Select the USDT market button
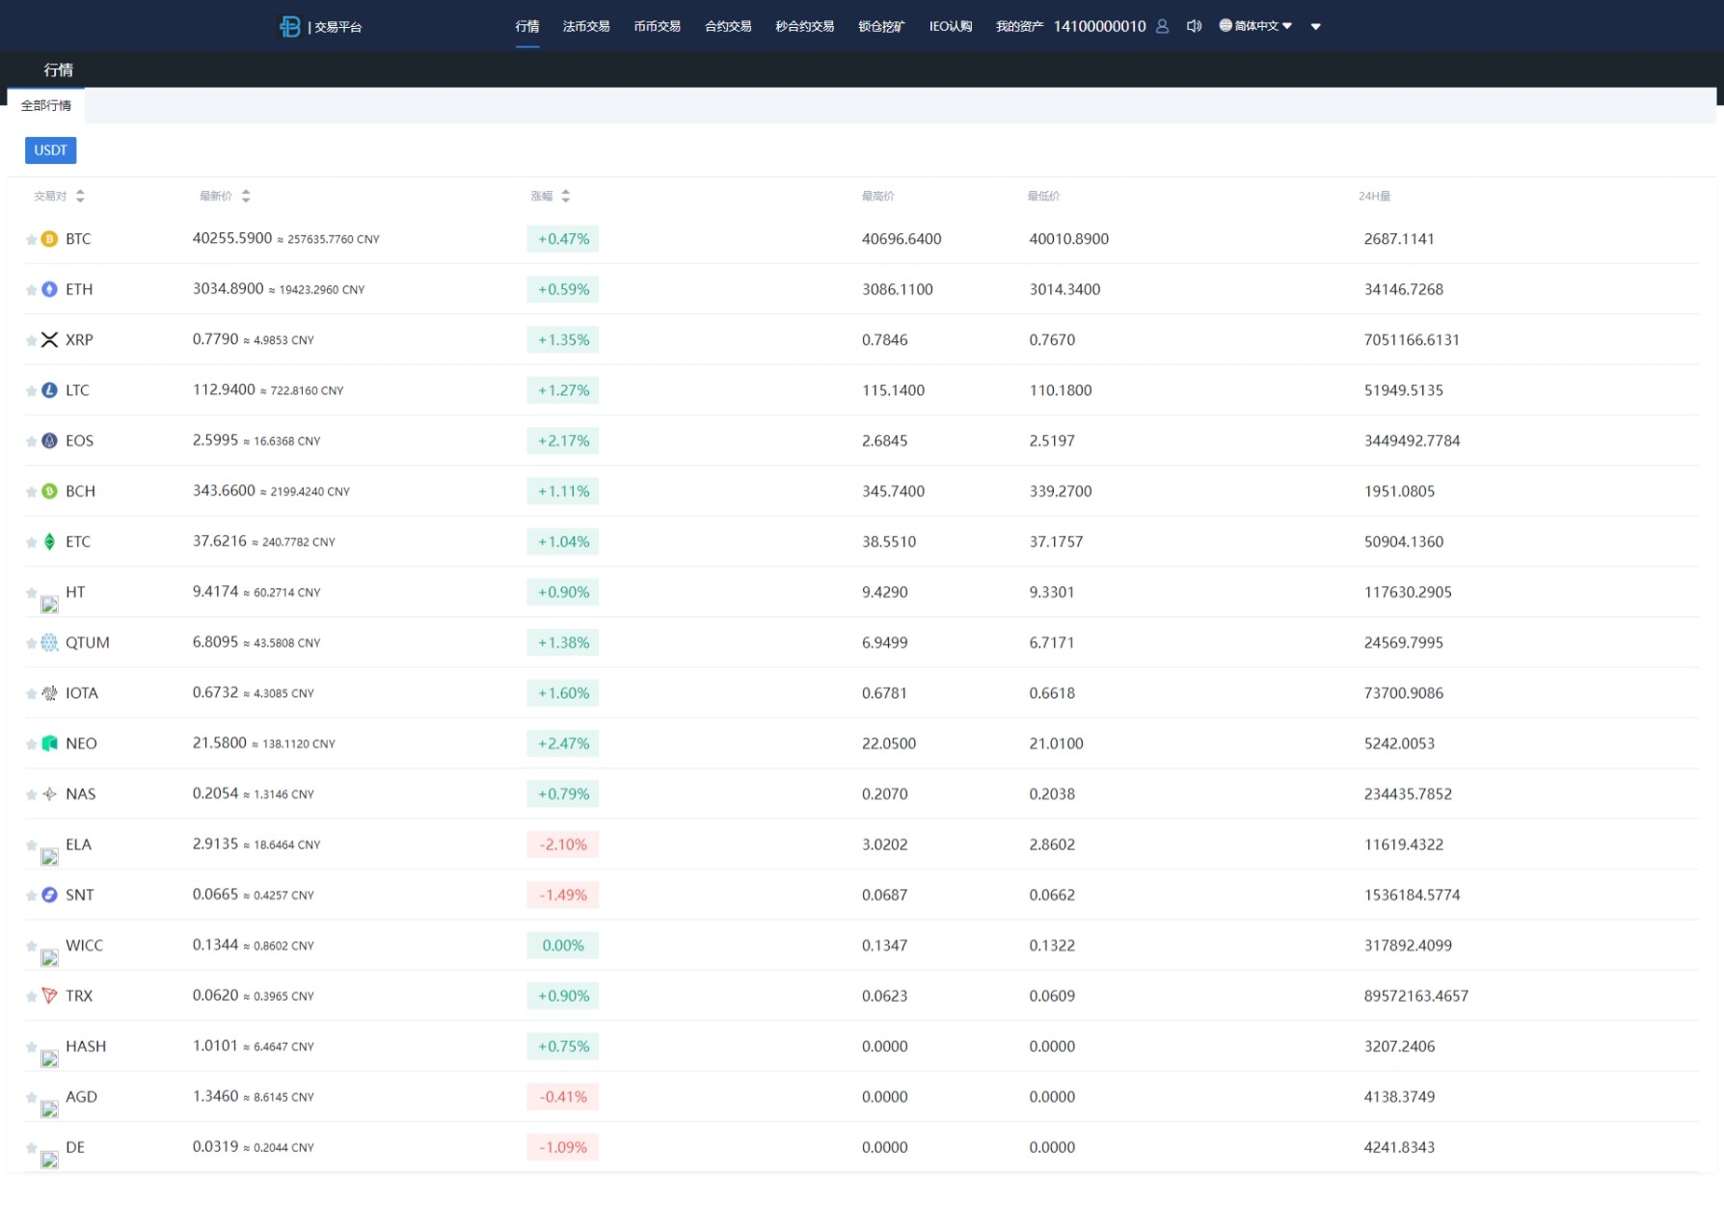Viewport: 1724px width, 1207px height. (50, 149)
